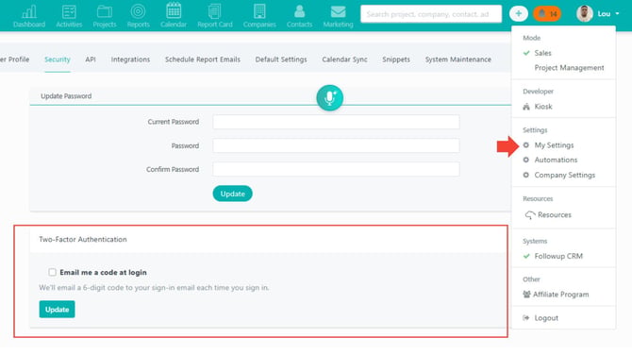Open the Calendar icon in navbar

[174, 10]
